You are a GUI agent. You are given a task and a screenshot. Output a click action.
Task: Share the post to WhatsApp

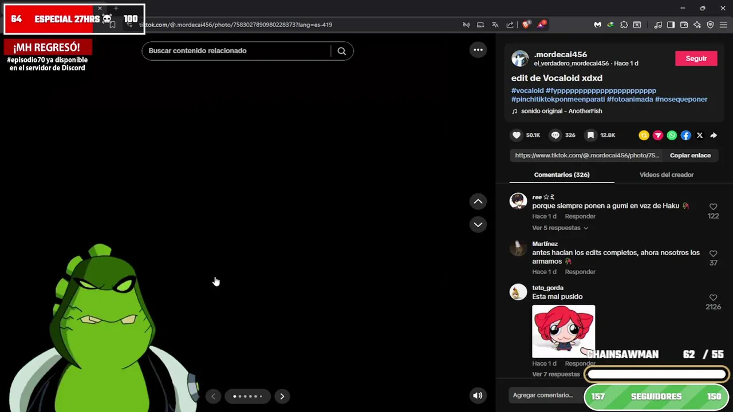(672, 136)
